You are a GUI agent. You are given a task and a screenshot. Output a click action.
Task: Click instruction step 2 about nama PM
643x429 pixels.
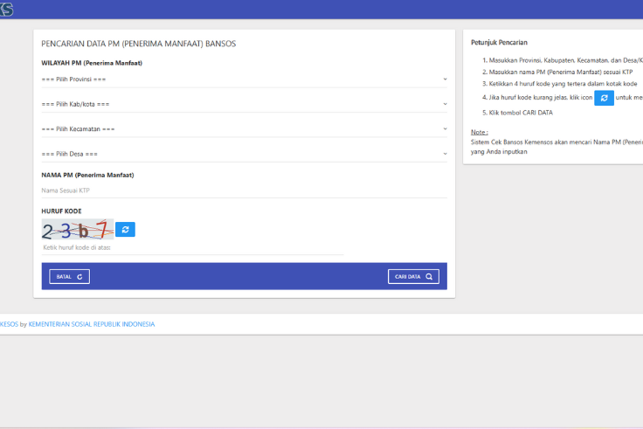click(x=557, y=72)
